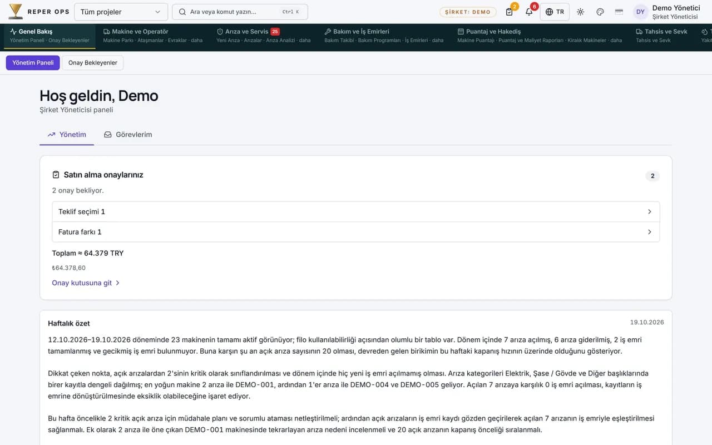Click the Puantaj ve Hakediş calendar icon
This screenshot has width=712, height=445.
[461, 32]
